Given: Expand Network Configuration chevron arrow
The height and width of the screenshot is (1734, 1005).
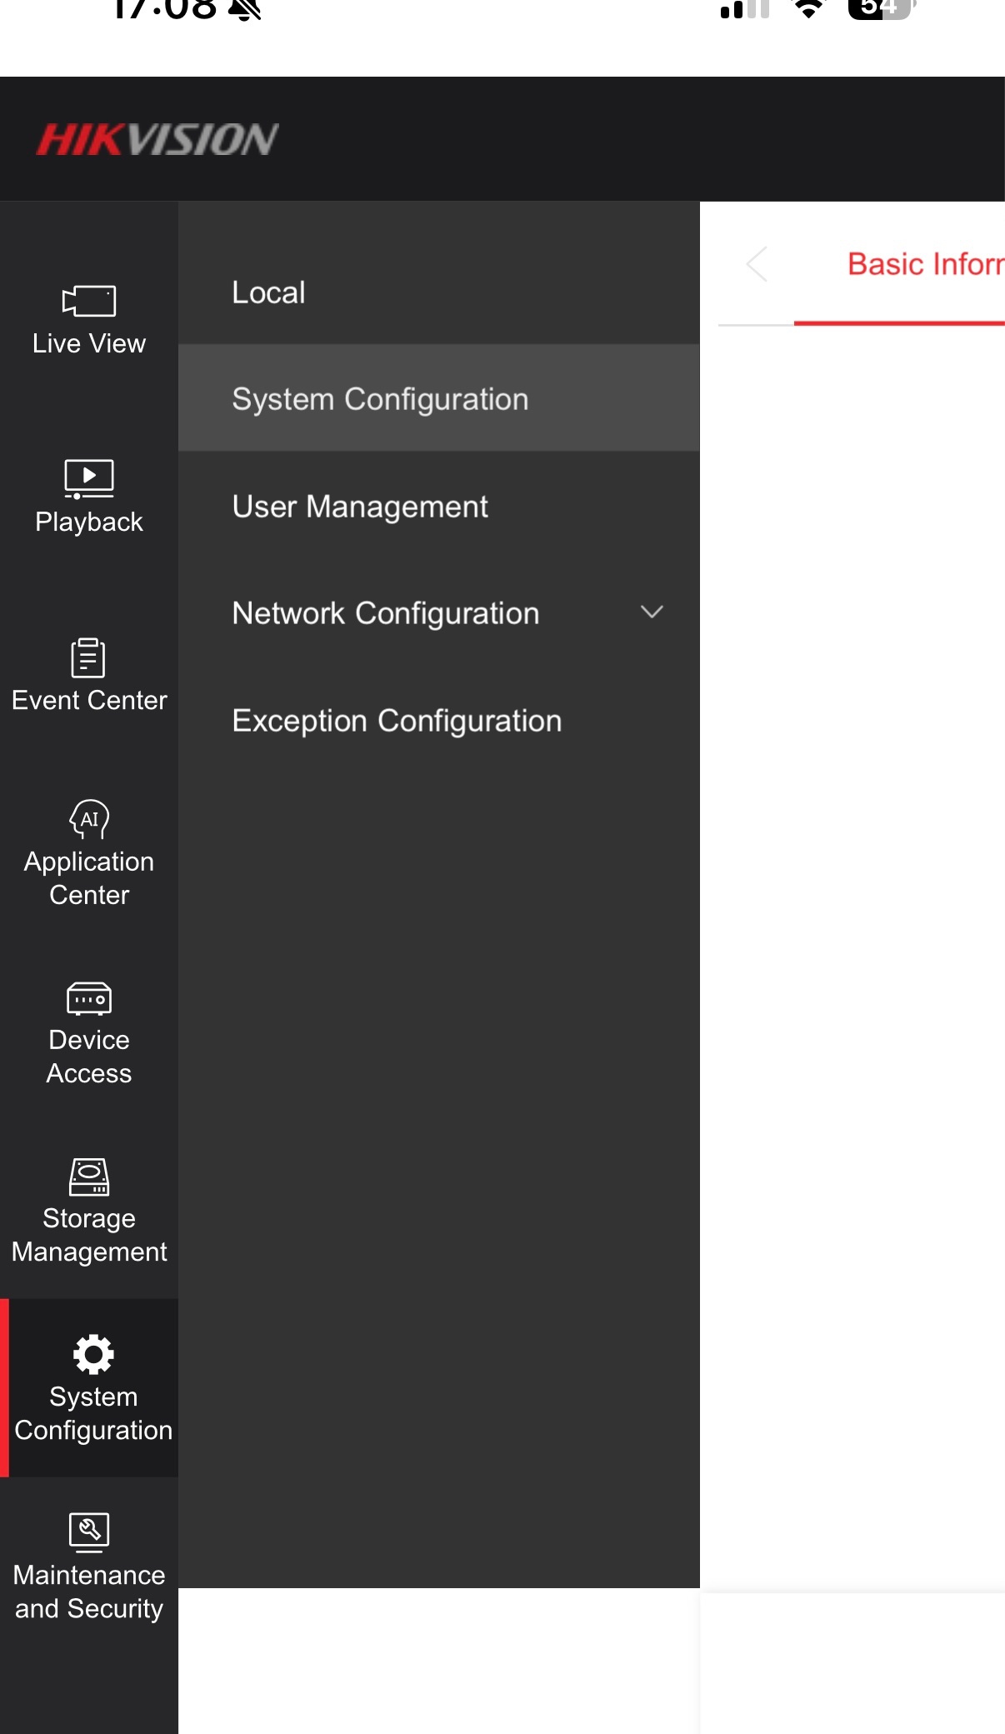Looking at the screenshot, I should (652, 612).
